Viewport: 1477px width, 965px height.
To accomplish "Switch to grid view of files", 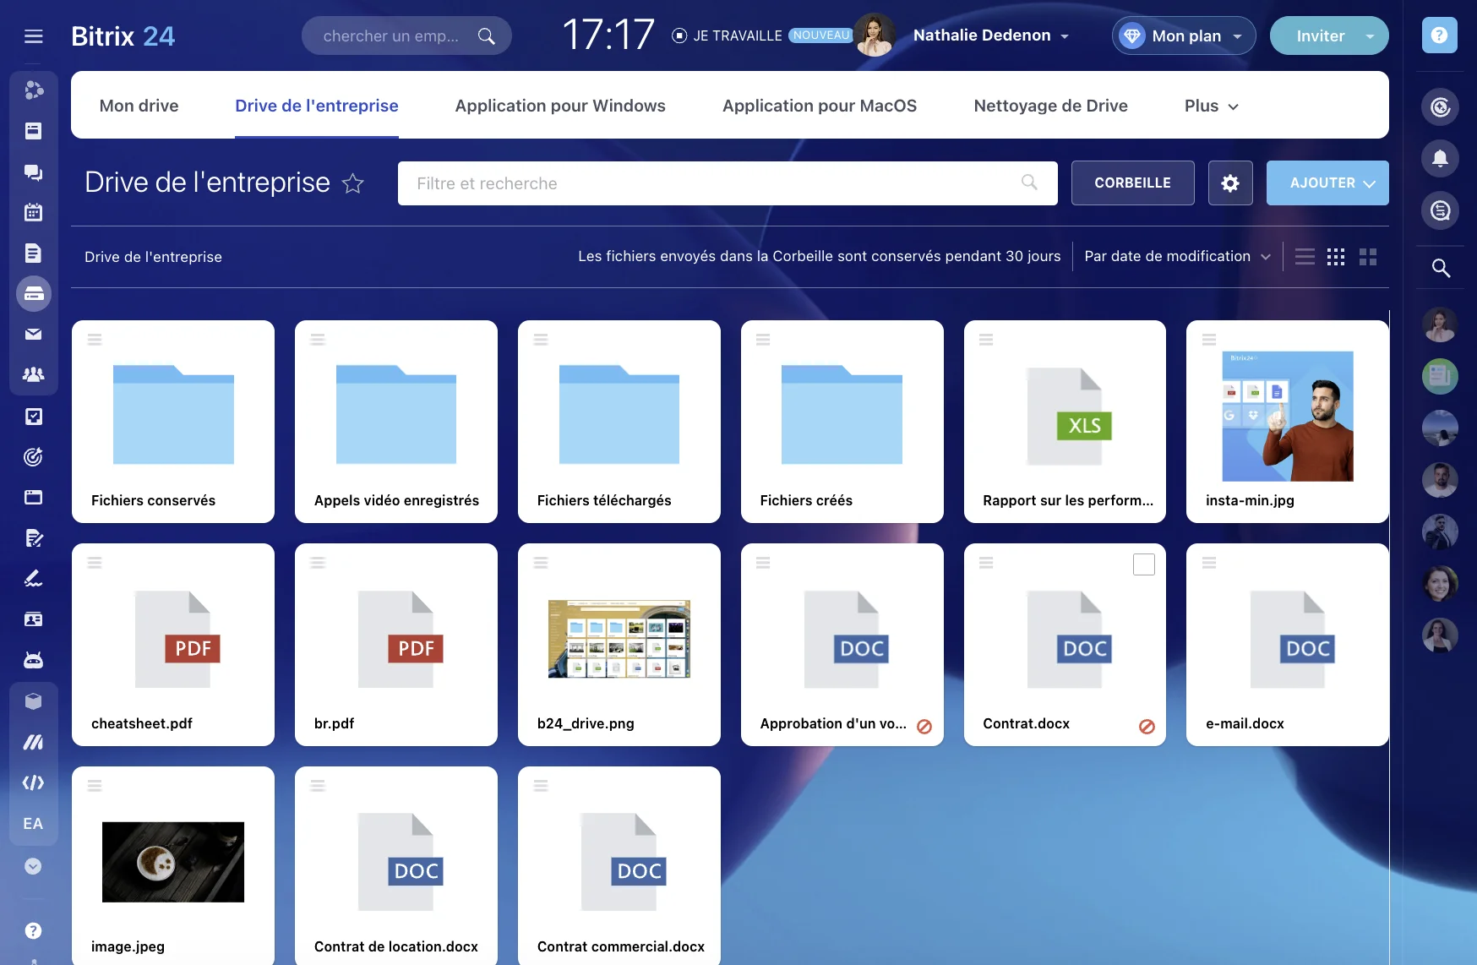I will pos(1335,256).
